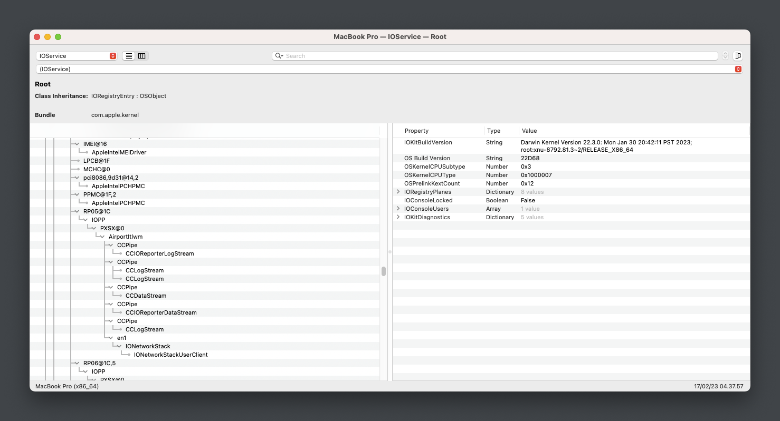
Task: Expand the IOKitDiagnostics dictionary
Action: pos(398,217)
